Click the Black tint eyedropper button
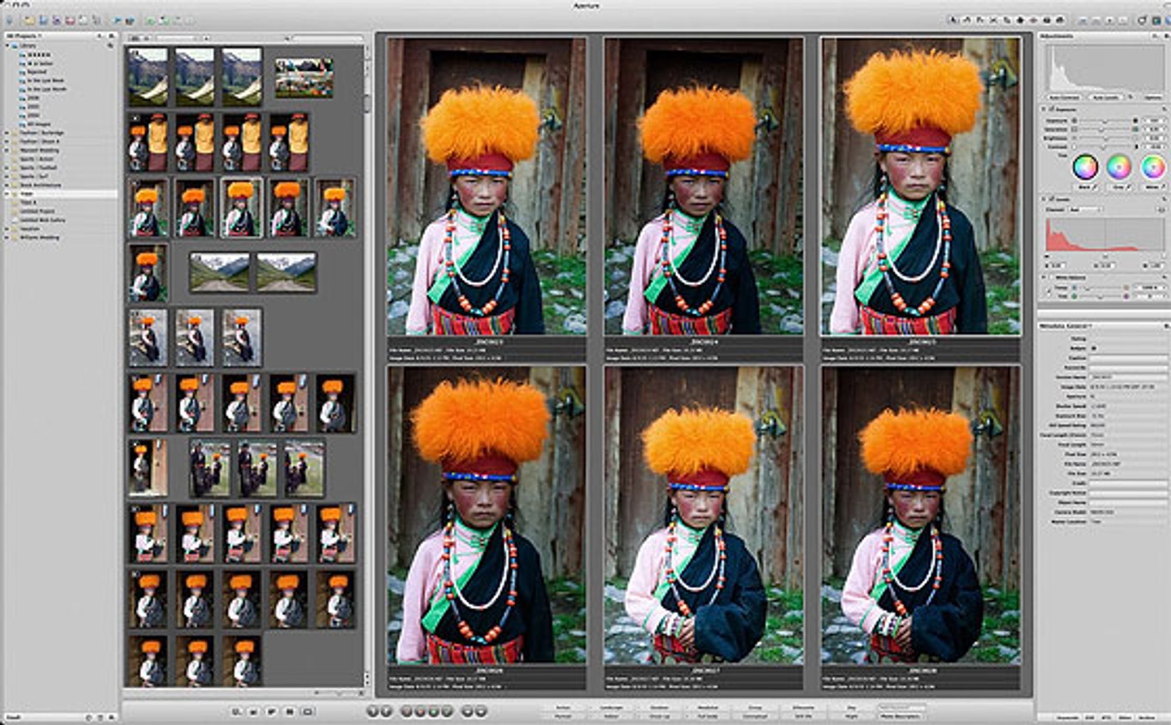The height and width of the screenshot is (725, 1171). pos(1095,187)
